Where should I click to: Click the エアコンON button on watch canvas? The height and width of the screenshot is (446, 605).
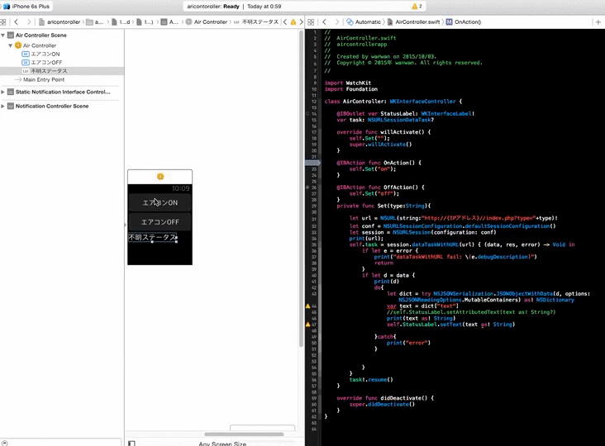160,202
